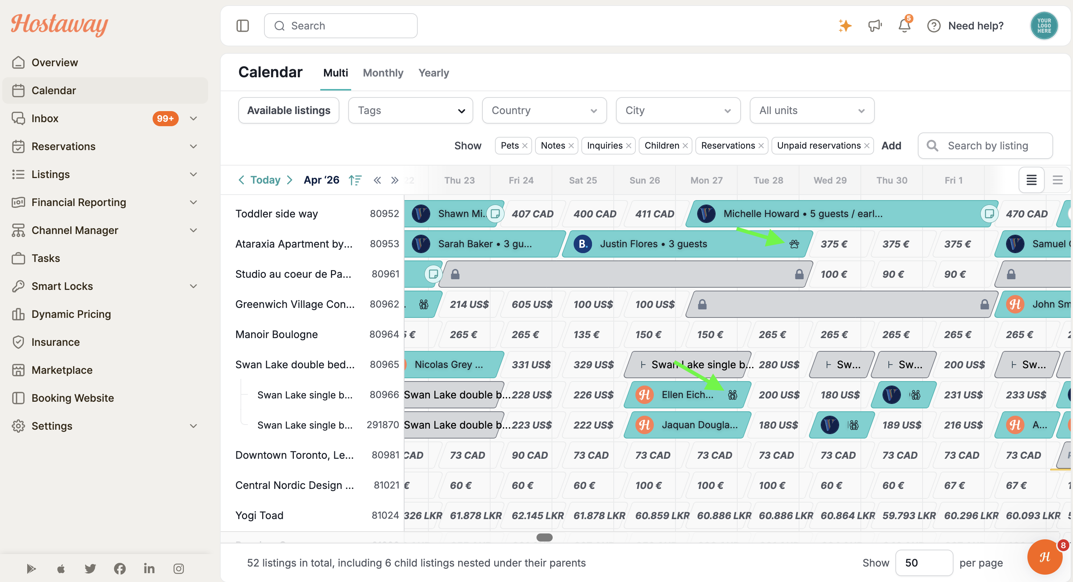Open the Twitter link in footer
1073x582 pixels.
click(x=90, y=568)
